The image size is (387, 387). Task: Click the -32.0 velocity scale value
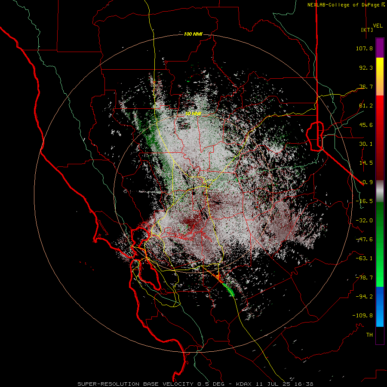coord(364,221)
